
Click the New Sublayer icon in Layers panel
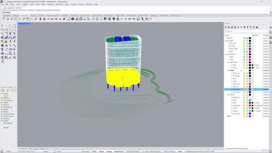pos(229,27)
